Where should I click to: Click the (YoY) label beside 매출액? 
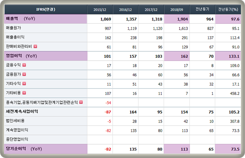point(29,19)
